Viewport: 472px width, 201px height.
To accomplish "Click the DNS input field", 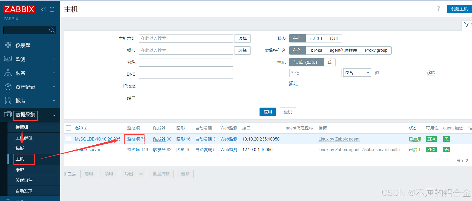I will pyautogui.click(x=186, y=74).
